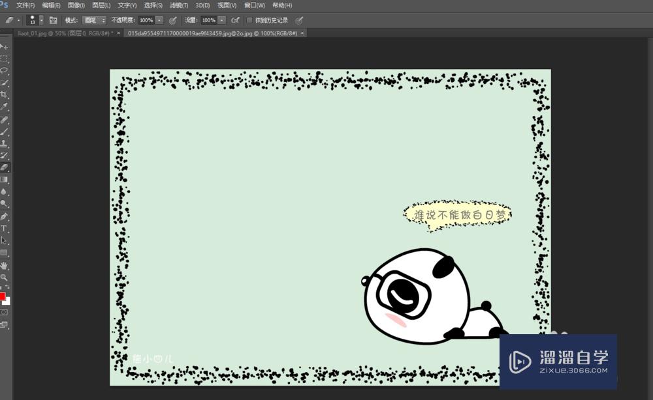Select the Clone Stamp tool
Viewport: 653px width, 400px height.
(x=4, y=143)
